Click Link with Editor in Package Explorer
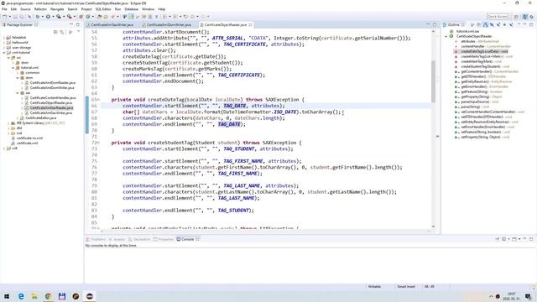This screenshot has width=537, height=302. [x=62, y=32]
